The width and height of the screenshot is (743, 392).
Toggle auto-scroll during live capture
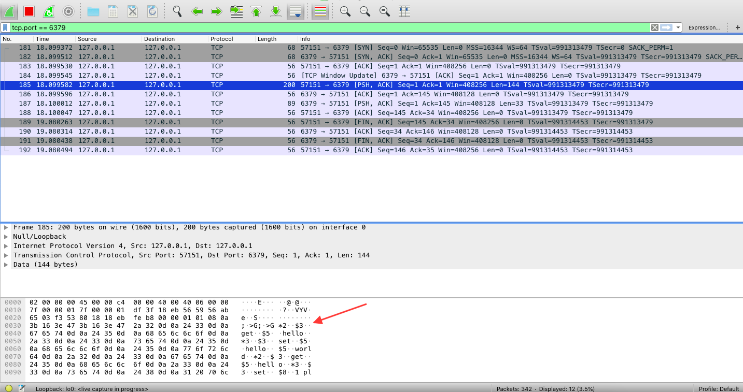296,11
